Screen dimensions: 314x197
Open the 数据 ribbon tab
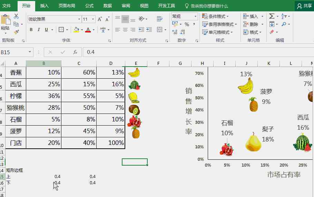(107, 6)
